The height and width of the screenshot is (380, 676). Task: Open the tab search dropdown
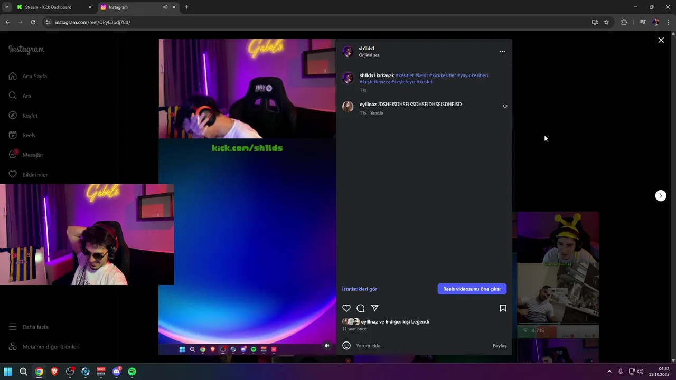7,7
